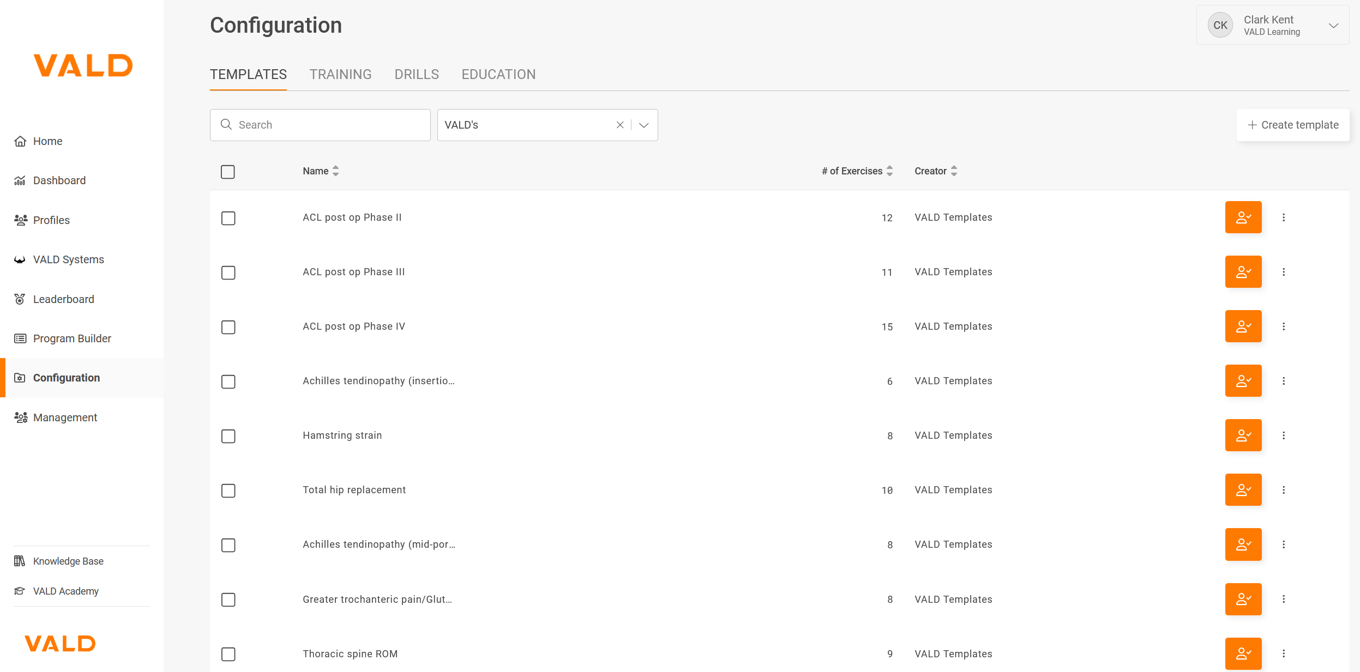Switch to the DRILLS tab
The height and width of the screenshot is (672, 1360).
click(417, 75)
